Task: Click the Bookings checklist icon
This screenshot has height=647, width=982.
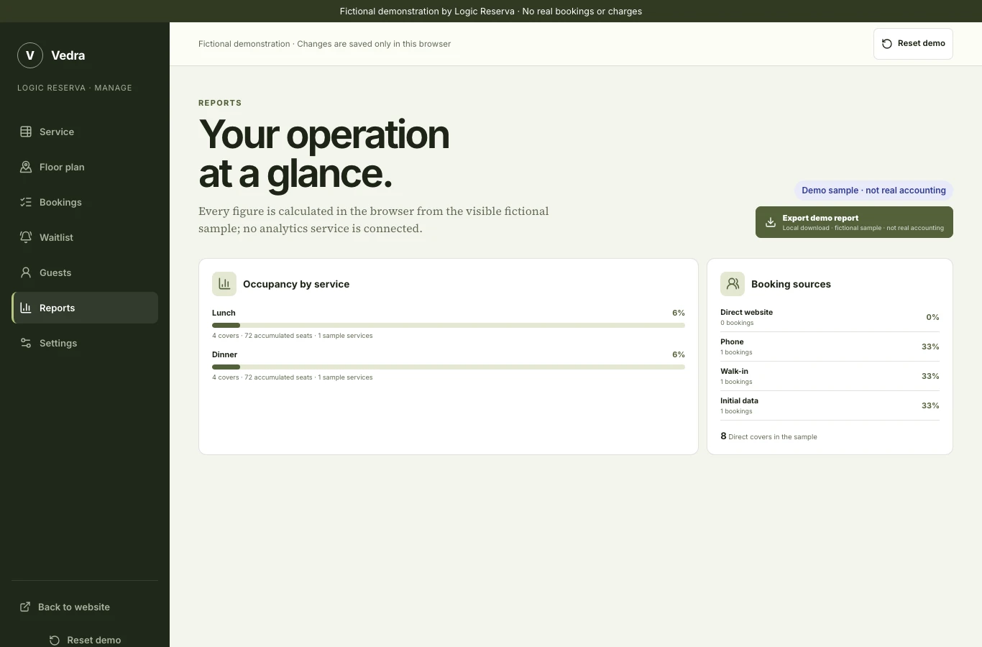Action: [x=26, y=202]
